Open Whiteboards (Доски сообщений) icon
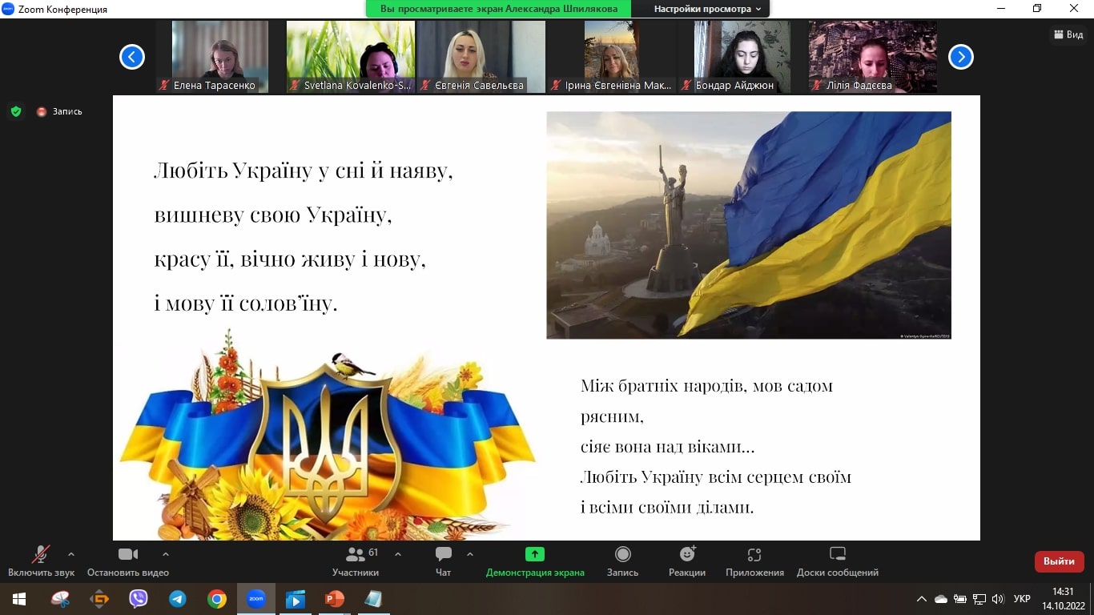Image resolution: width=1094 pixels, height=615 pixels. [x=838, y=554]
